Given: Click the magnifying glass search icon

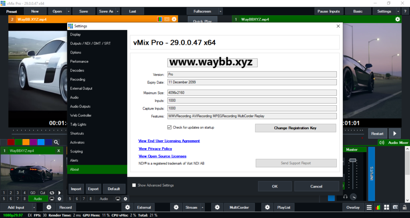Looking at the screenshot, I should tap(56, 142).
